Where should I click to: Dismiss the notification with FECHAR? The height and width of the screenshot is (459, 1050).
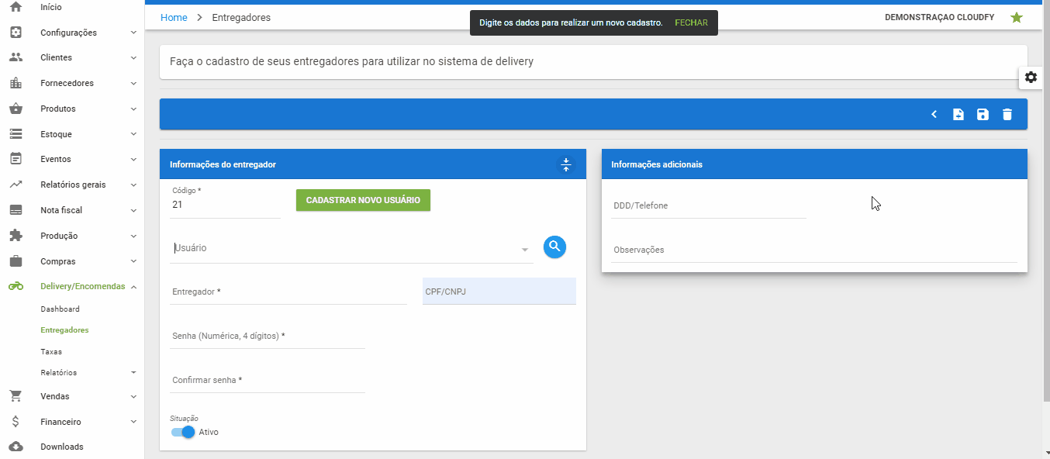(690, 22)
